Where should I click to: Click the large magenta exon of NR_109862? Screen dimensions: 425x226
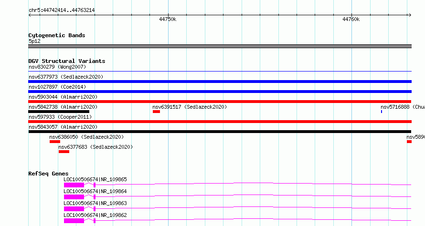tap(74, 221)
